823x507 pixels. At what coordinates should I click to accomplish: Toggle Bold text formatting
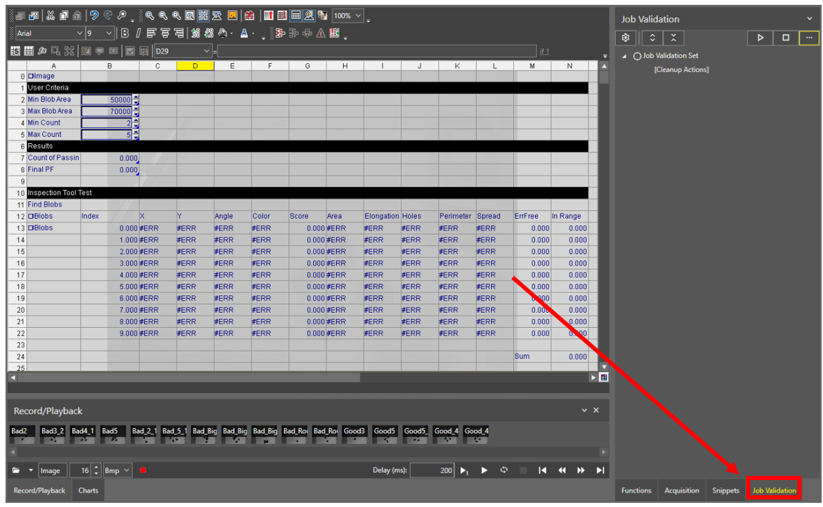[x=125, y=33]
